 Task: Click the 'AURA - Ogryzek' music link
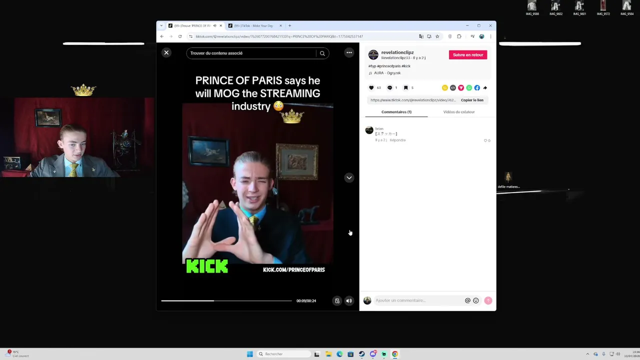click(387, 73)
